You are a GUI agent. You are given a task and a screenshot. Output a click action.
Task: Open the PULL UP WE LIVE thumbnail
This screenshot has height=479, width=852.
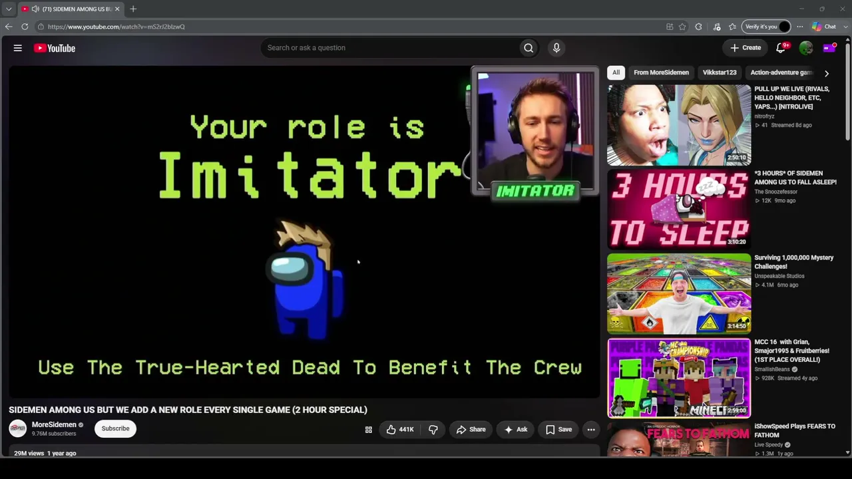(x=679, y=125)
